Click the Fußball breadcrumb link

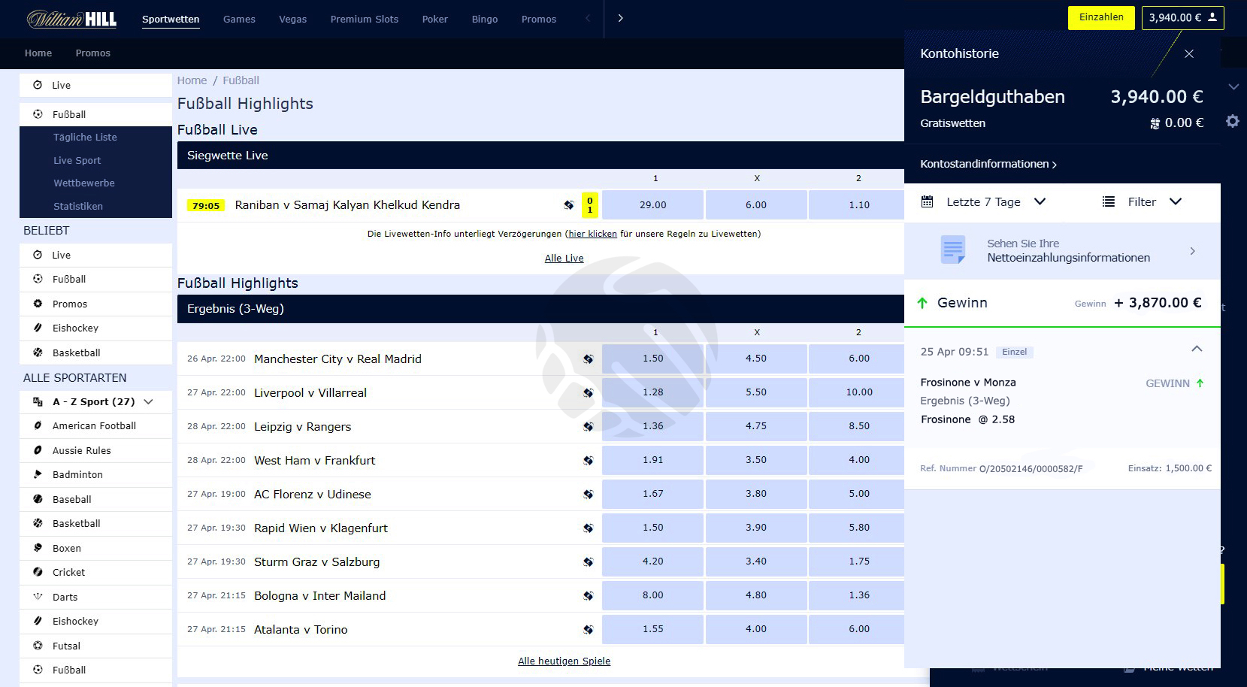pyautogui.click(x=241, y=80)
